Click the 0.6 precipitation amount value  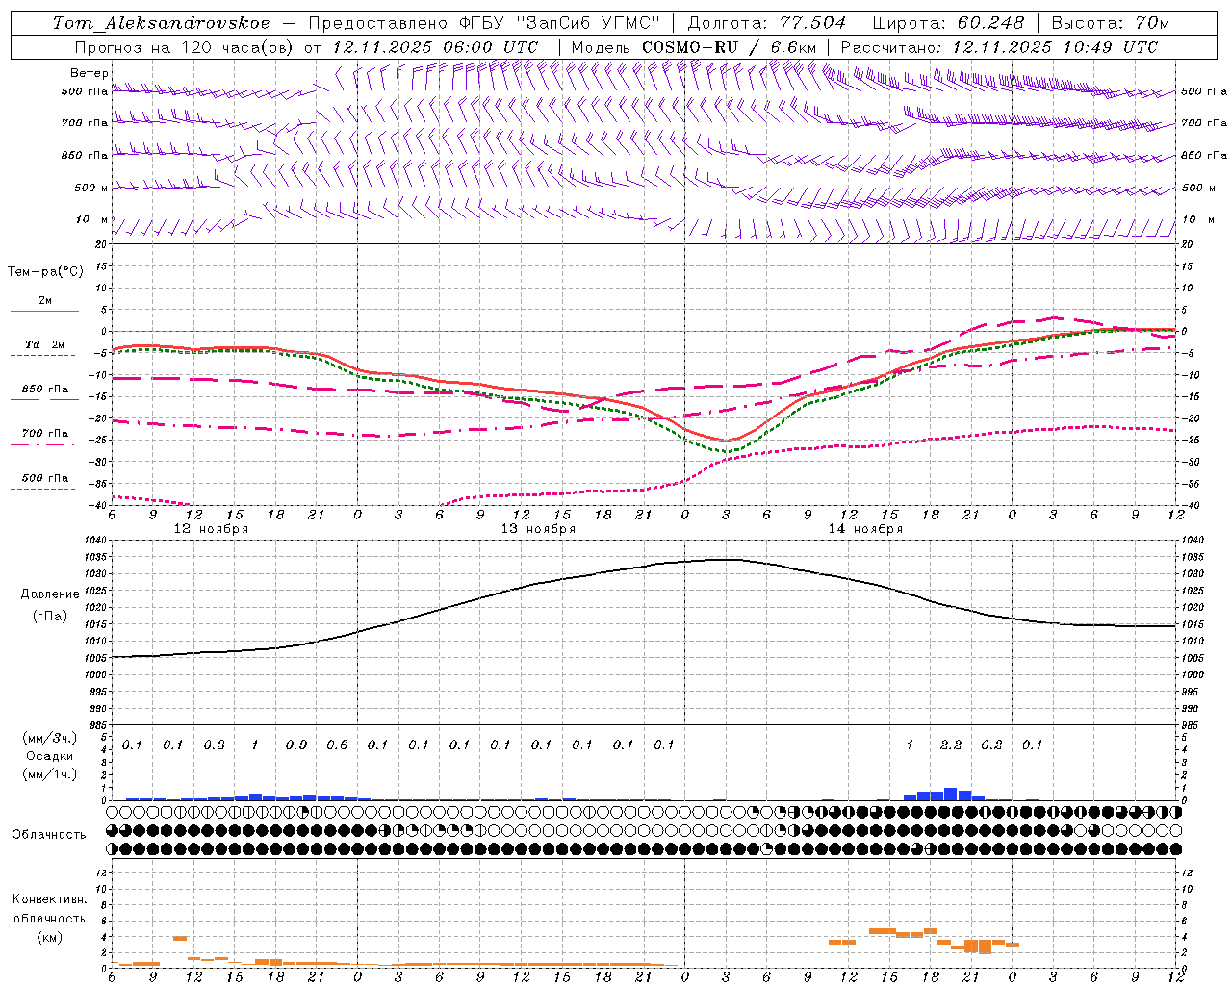click(337, 745)
